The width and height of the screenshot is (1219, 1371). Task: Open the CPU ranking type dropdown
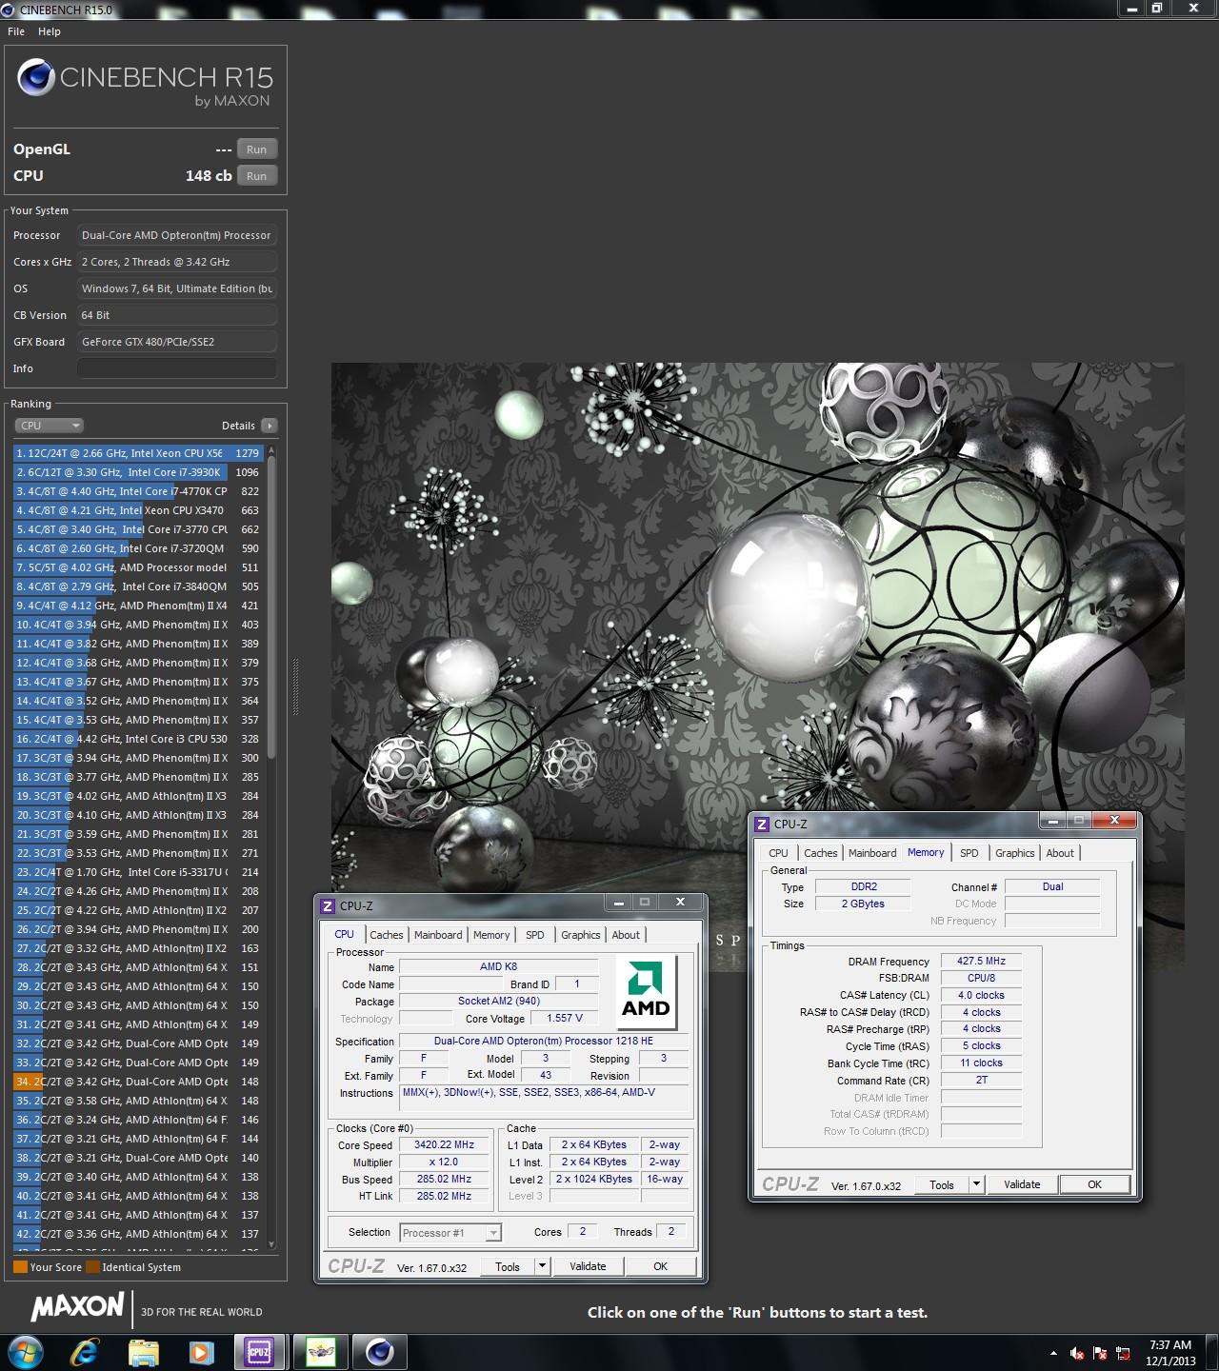pyautogui.click(x=50, y=426)
